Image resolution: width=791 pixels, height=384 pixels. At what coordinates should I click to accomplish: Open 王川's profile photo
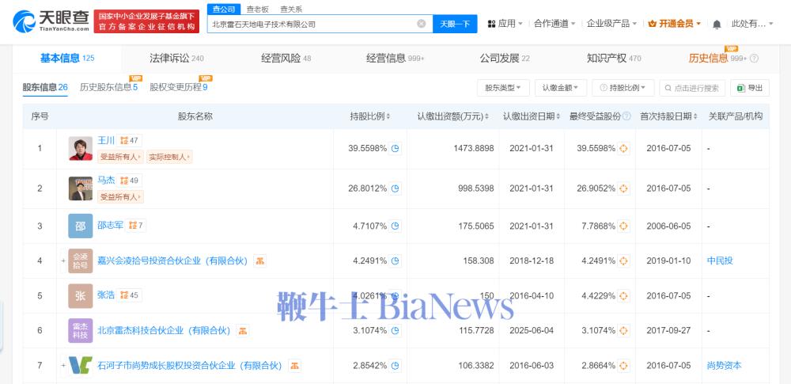81,149
